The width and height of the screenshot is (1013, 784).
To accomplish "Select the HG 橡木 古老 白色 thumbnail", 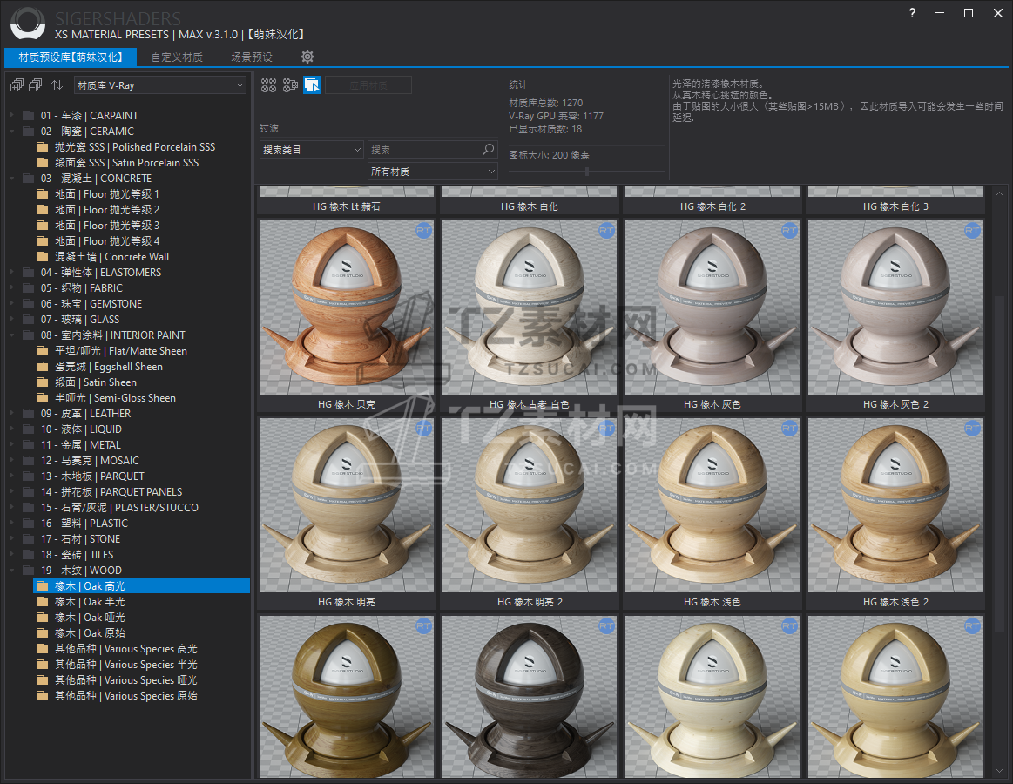I will (529, 307).
